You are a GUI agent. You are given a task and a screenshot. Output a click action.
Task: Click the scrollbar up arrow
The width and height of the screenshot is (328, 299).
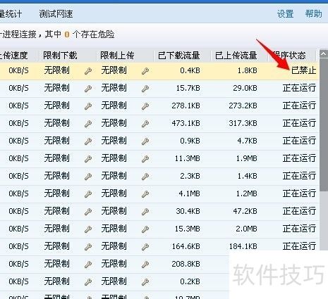(x=324, y=54)
